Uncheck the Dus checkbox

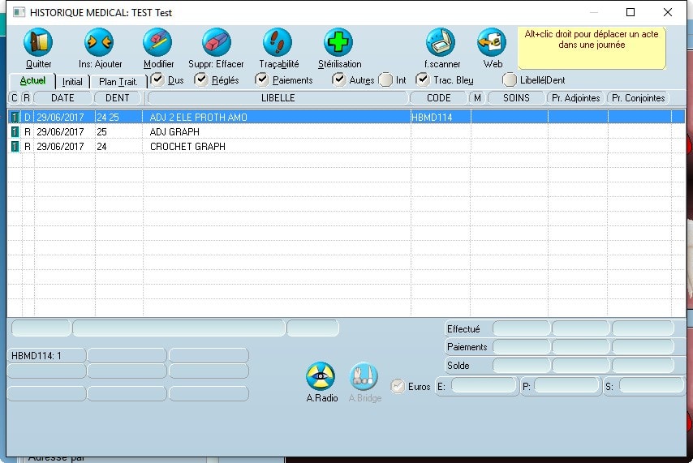[157, 79]
